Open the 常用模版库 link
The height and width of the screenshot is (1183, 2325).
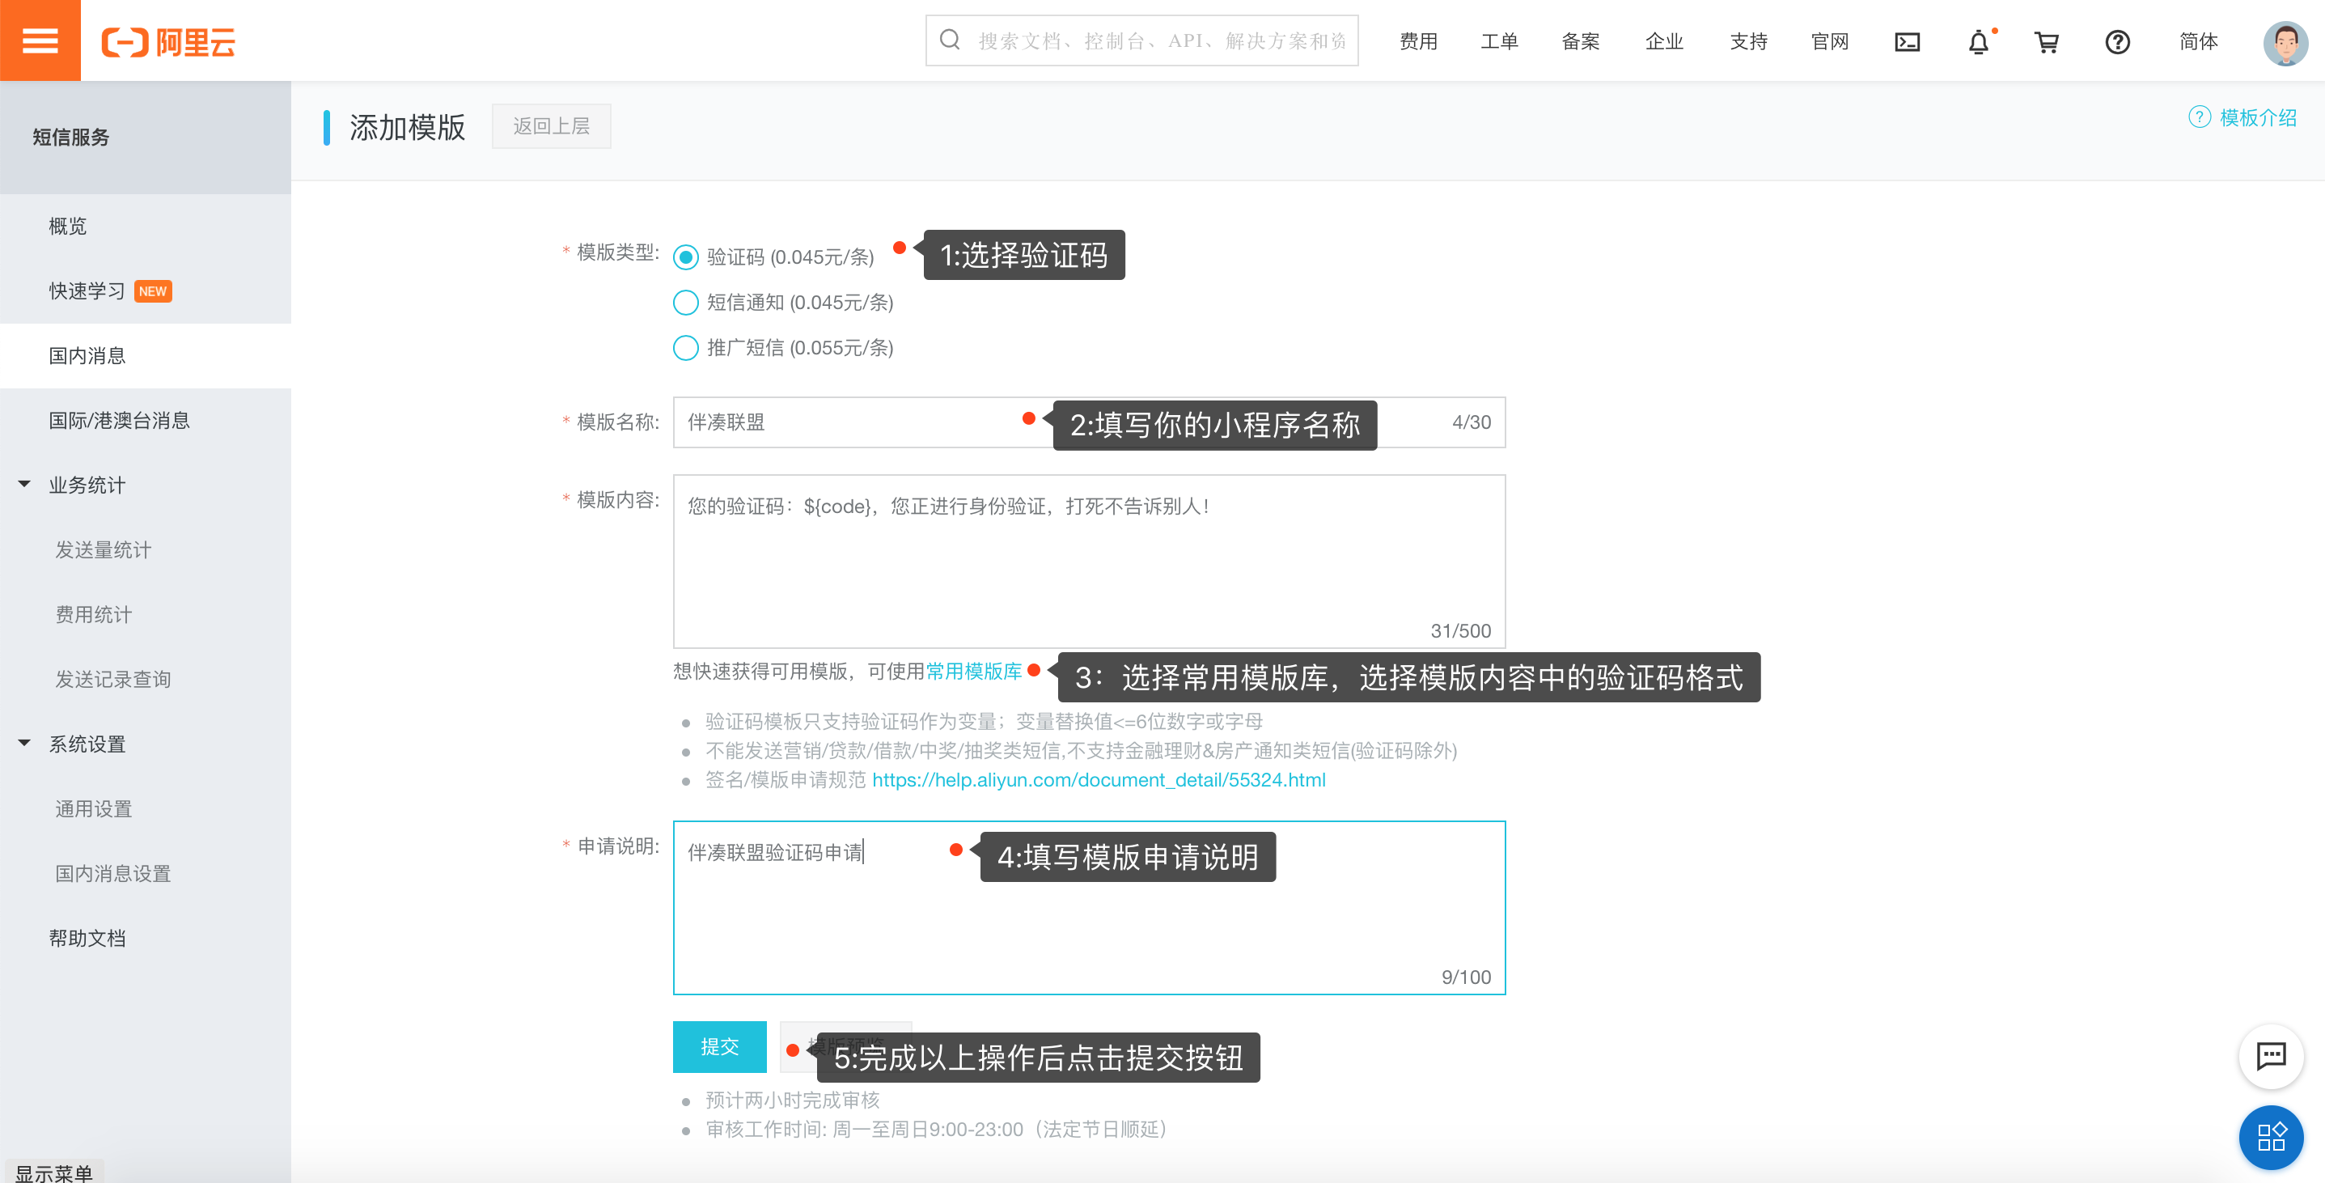(x=974, y=671)
